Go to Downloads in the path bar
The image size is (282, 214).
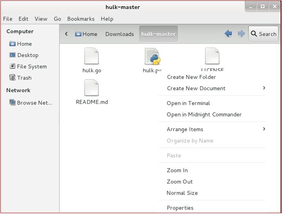[120, 34]
